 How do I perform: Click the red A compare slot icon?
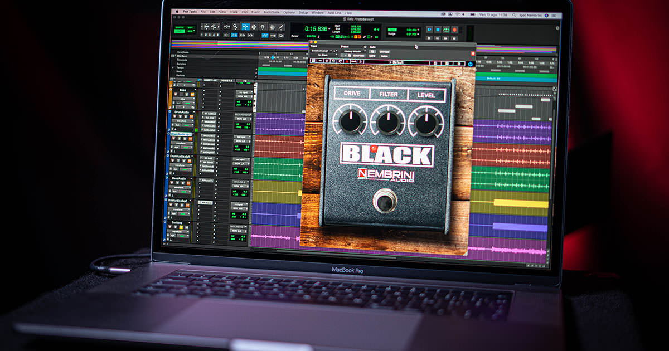347,61
